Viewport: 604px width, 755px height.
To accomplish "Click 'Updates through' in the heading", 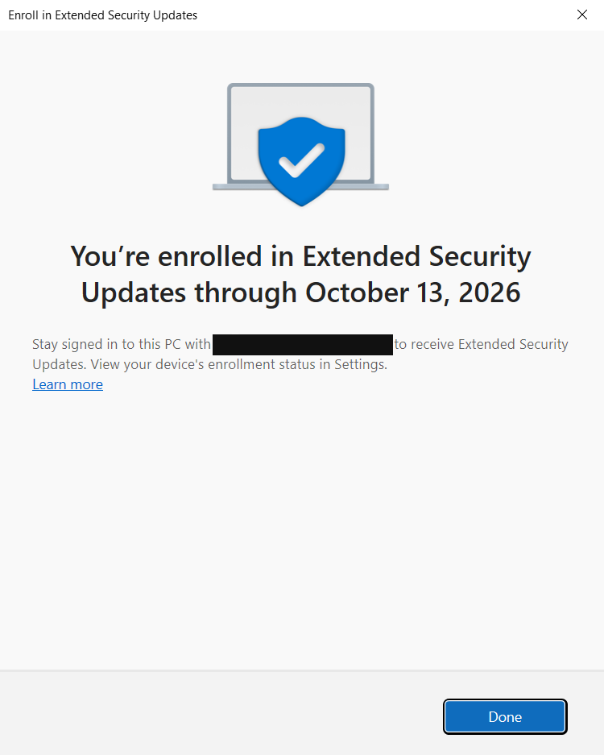I will (x=189, y=292).
